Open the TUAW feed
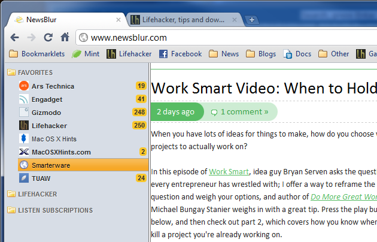The width and height of the screenshot is (377, 242). click(x=41, y=178)
